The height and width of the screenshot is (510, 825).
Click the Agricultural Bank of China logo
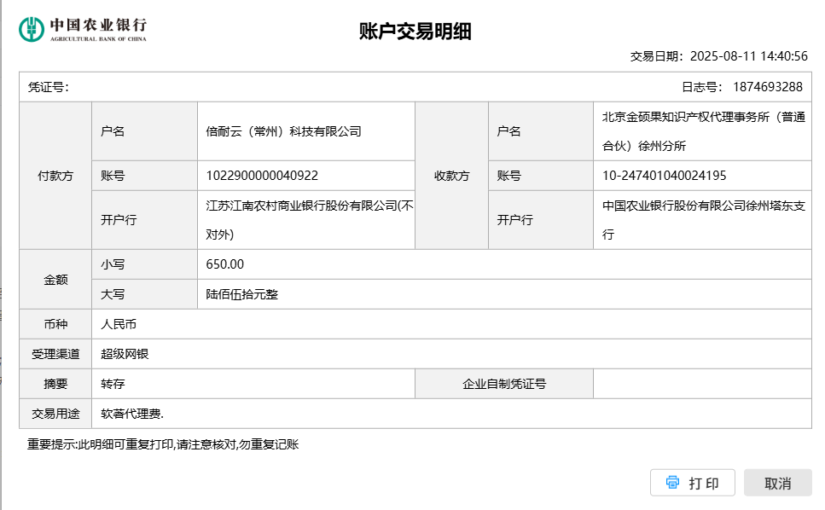(83, 29)
